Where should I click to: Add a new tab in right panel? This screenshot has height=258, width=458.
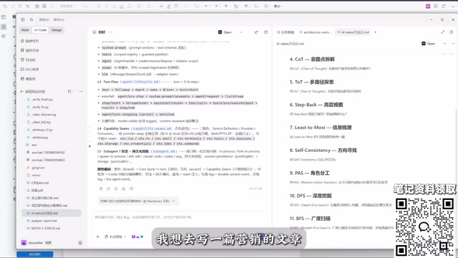[375, 32]
